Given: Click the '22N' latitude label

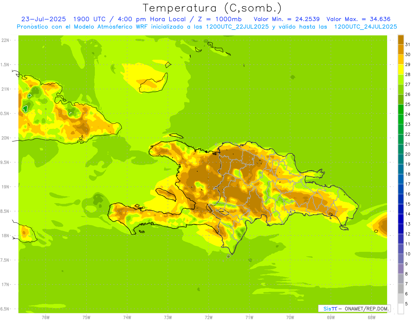Looking at the screenshot, I should coord(6,40).
